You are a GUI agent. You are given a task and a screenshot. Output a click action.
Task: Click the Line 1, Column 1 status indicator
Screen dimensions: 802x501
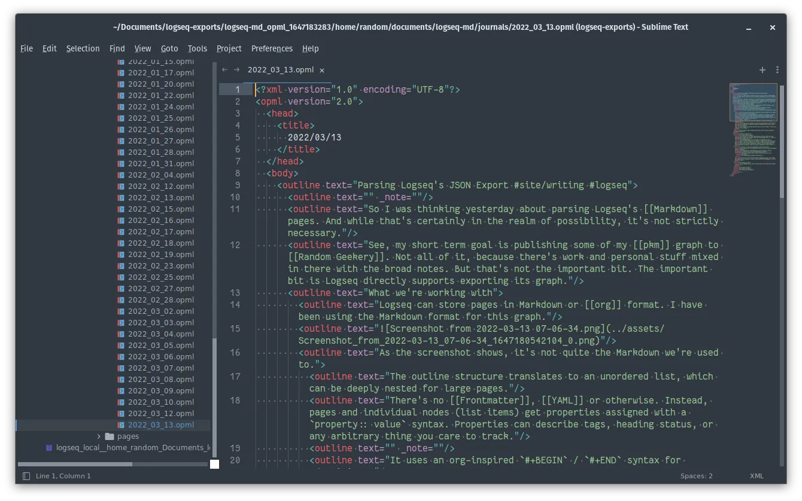click(63, 476)
